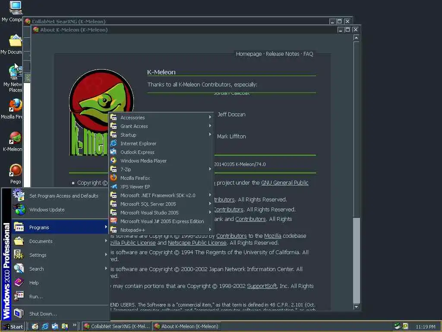Image resolution: width=442 pixels, height=332 pixels.
Task: Click the Notepad++ folder icon
Action: click(x=114, y=230)
